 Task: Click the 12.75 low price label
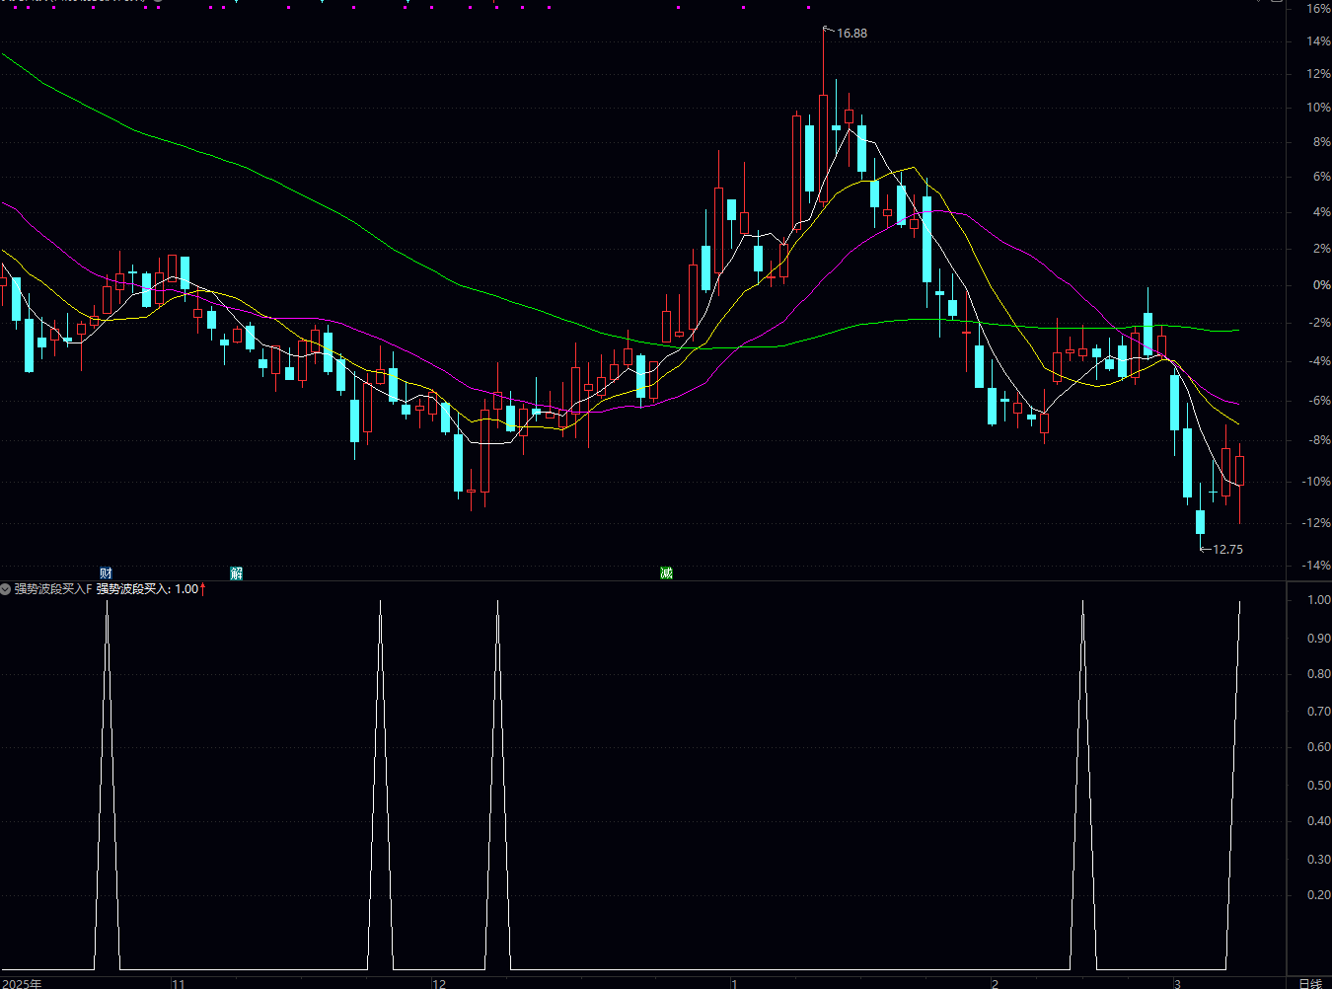1227,550
